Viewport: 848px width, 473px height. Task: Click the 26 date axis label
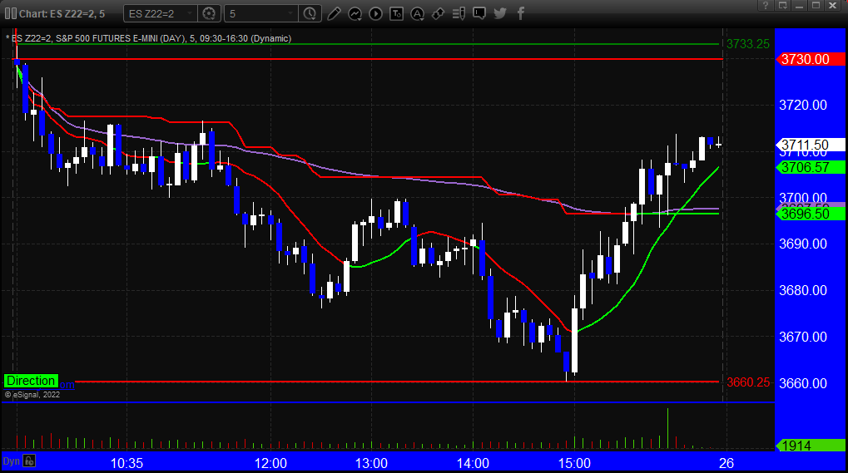tap(727, 463)
